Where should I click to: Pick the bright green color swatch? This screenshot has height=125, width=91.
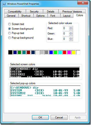(55, 52)
